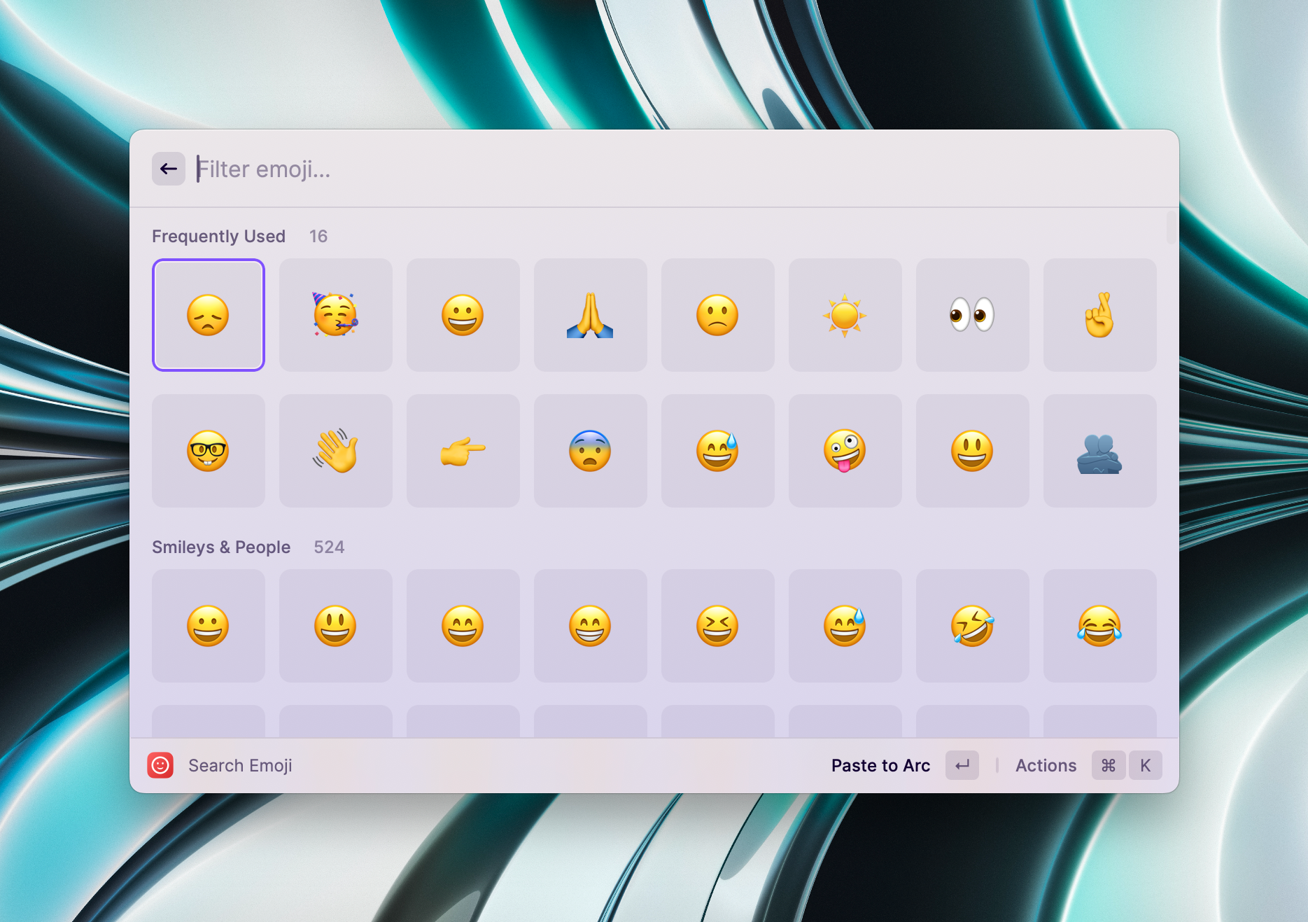Choose the sun emoji

845,315
